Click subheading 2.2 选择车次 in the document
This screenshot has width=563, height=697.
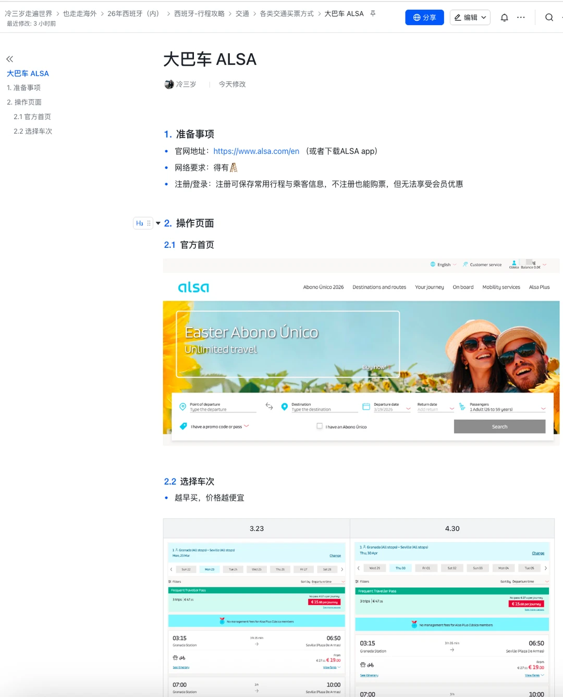[x=189, y=482]
